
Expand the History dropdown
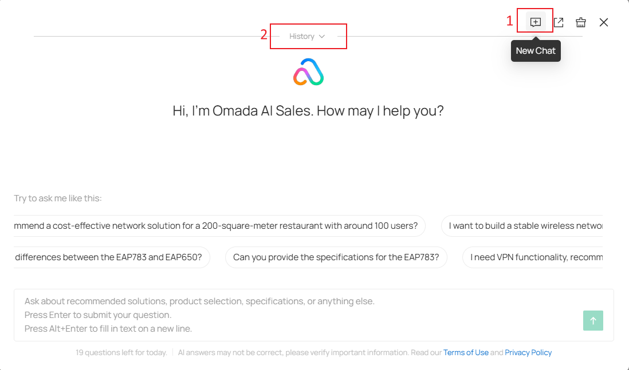pyautogui.click(x=308, y=37)
